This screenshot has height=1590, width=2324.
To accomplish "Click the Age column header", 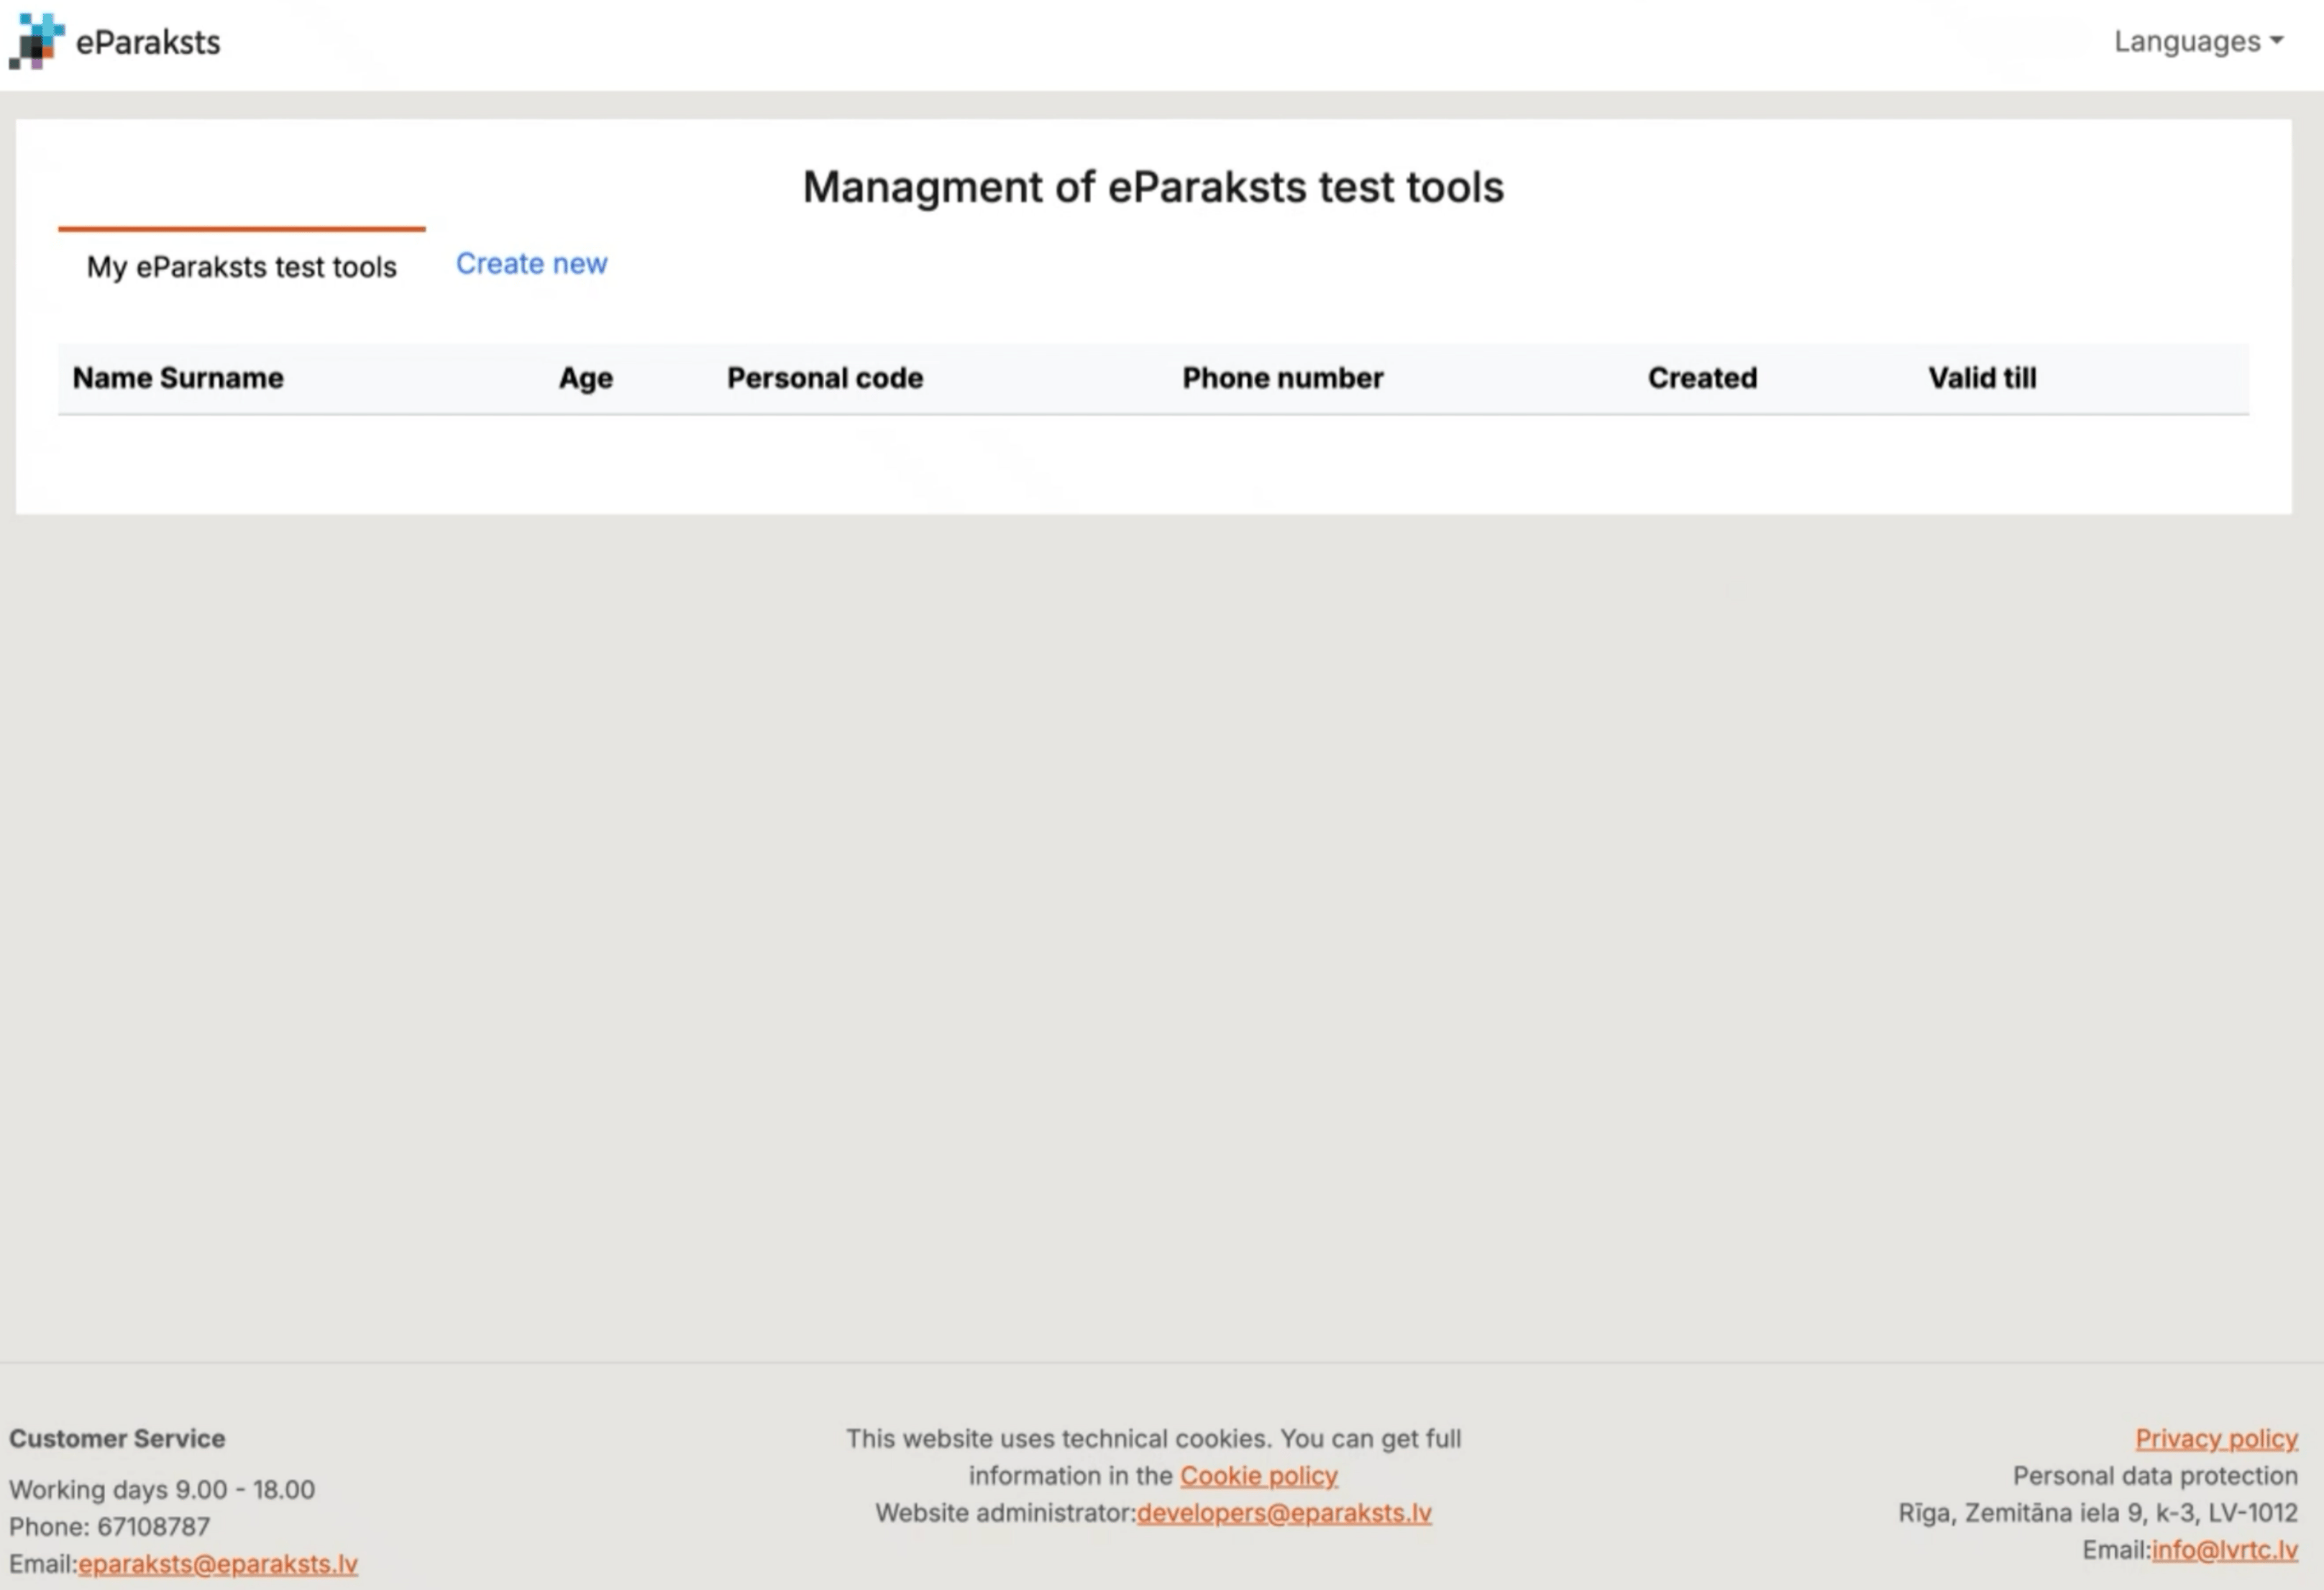I will (585, 378).
